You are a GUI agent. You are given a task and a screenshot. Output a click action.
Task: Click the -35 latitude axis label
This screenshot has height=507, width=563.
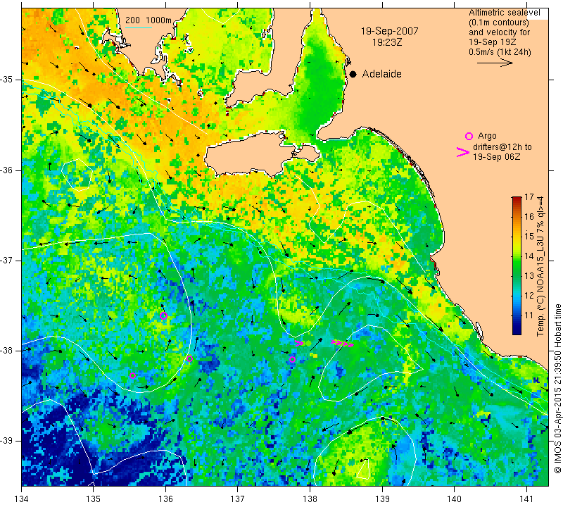6,80
